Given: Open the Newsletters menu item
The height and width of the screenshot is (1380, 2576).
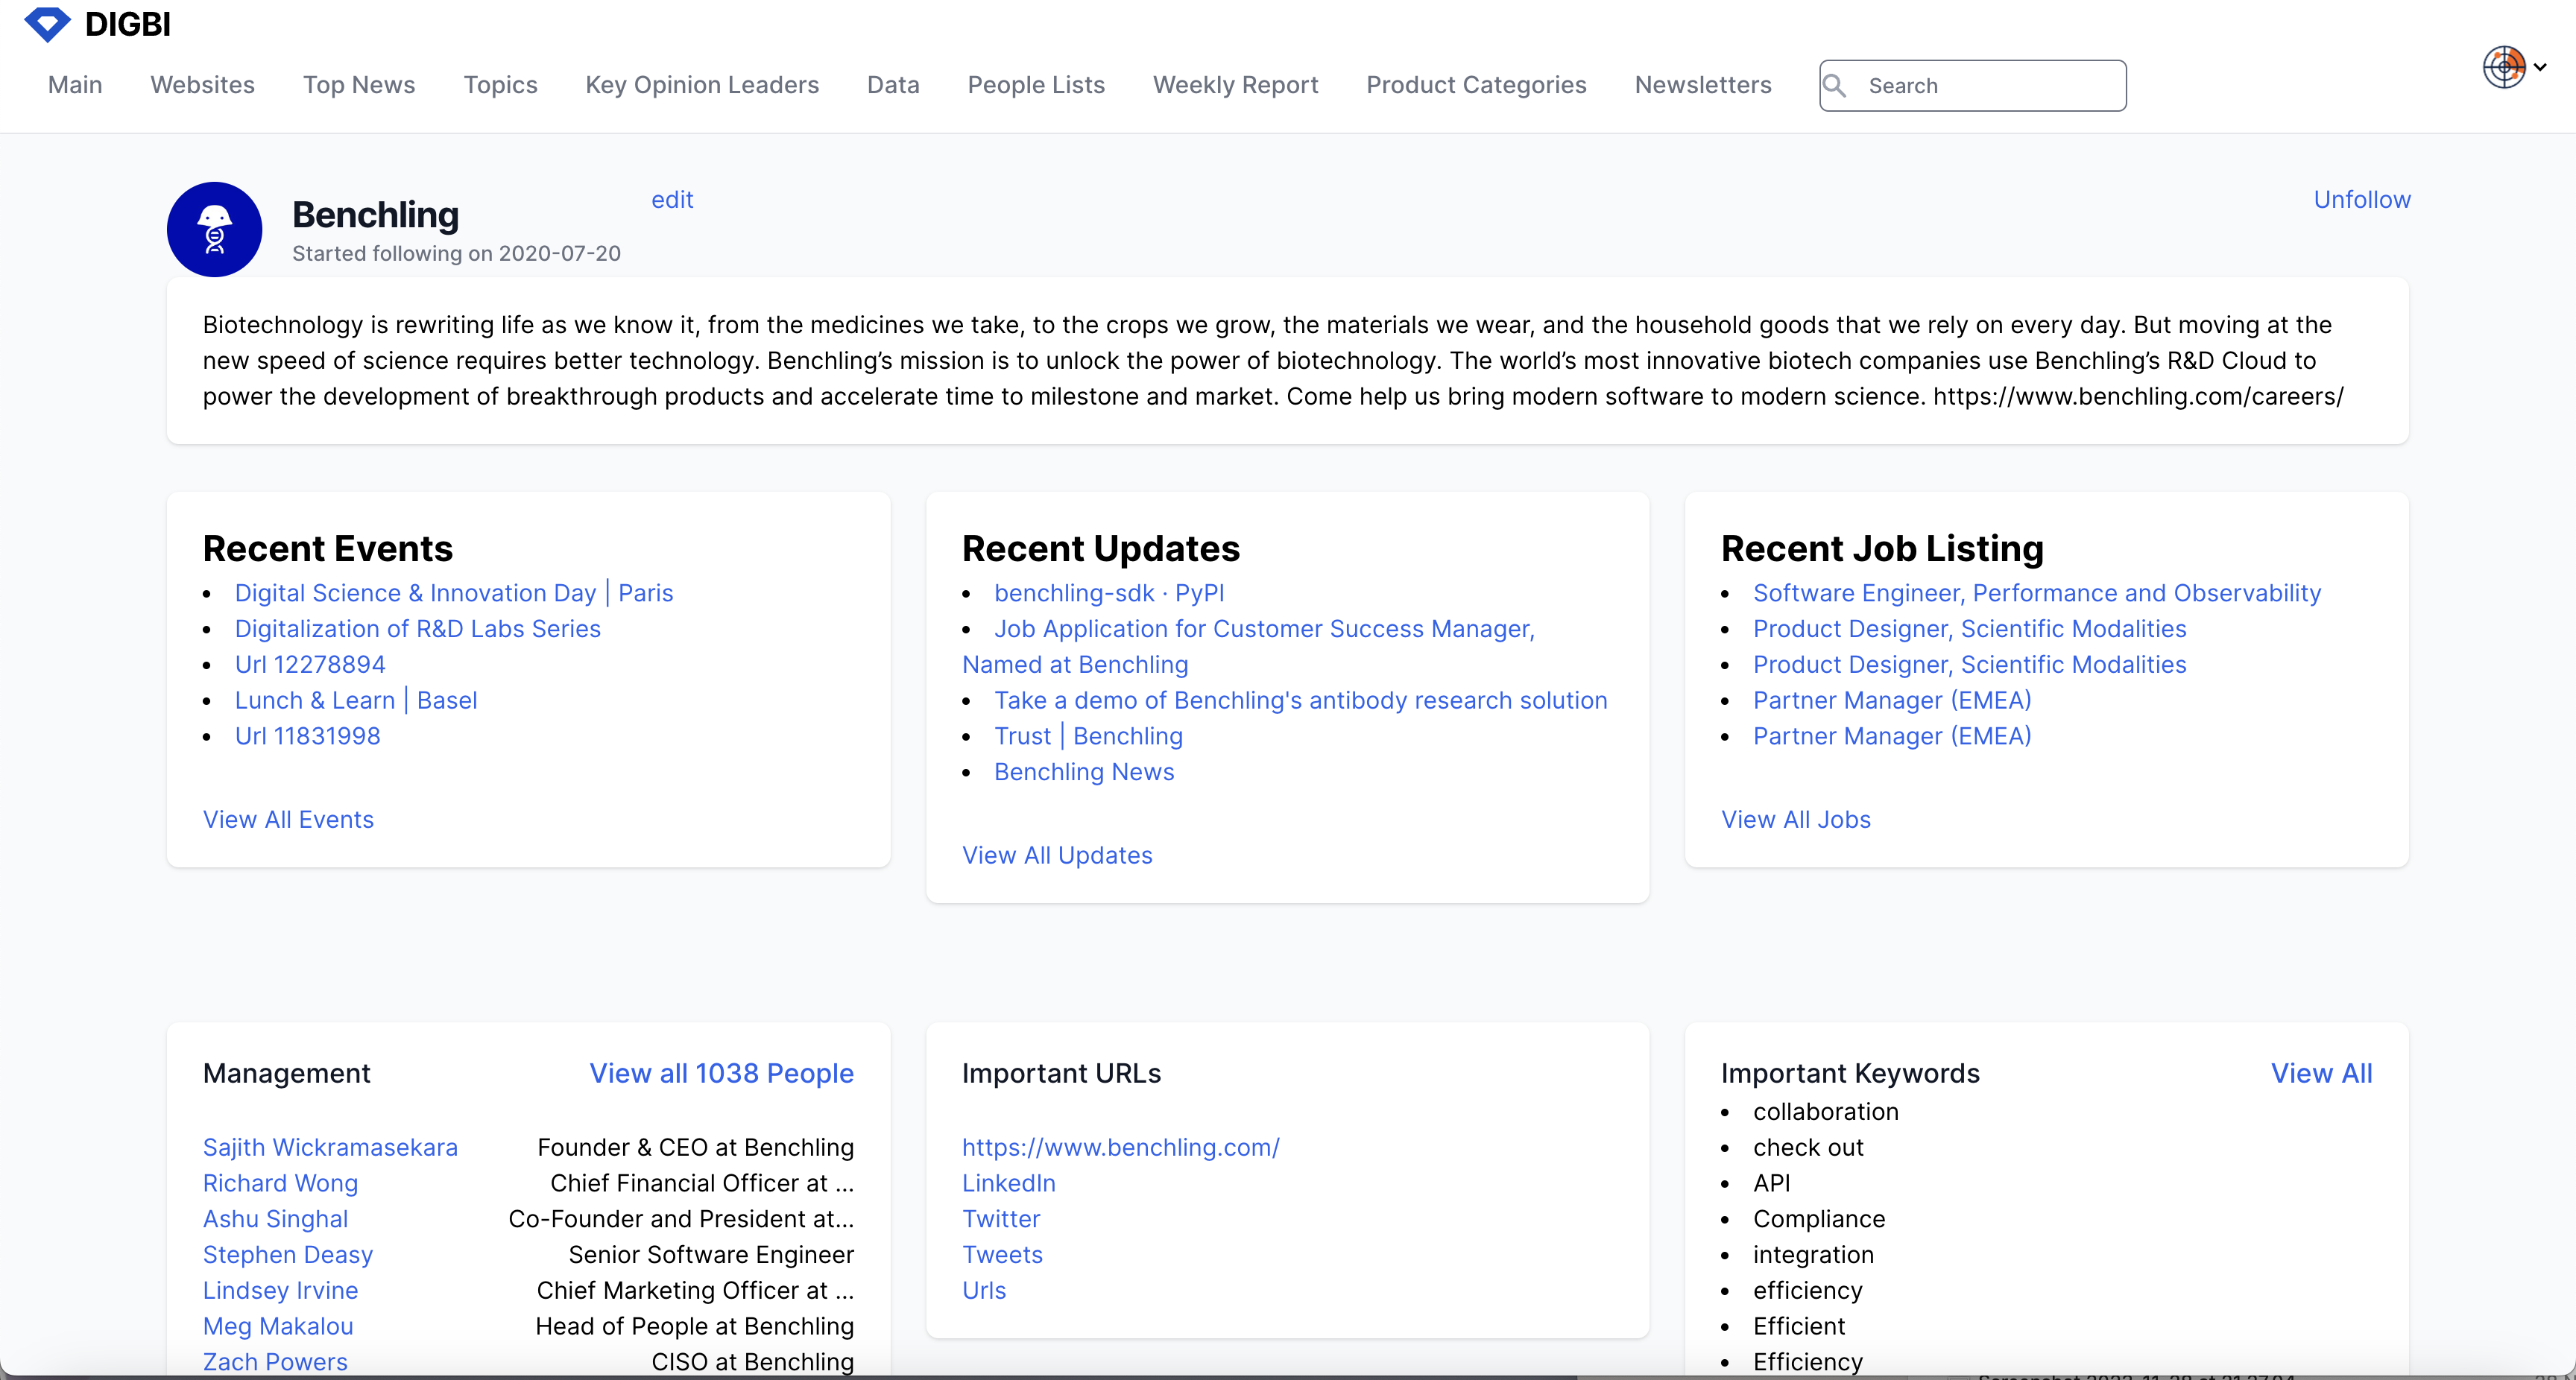Looking at the screenshot, I should pyautogui.click(x=1703, y=85).
